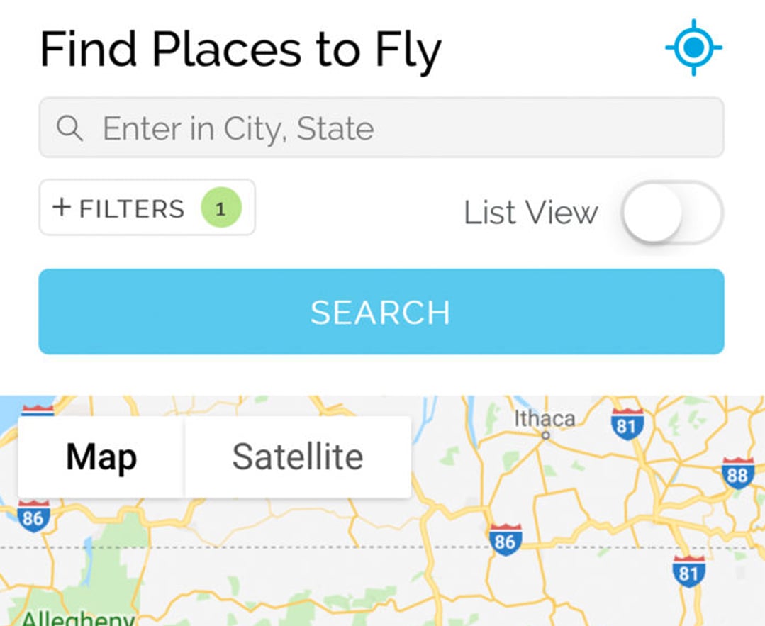Click the plus icon beside FILTERS
The width and height of the screenshot is (765, 626).
pyautogui.click(x=62, y=207)
